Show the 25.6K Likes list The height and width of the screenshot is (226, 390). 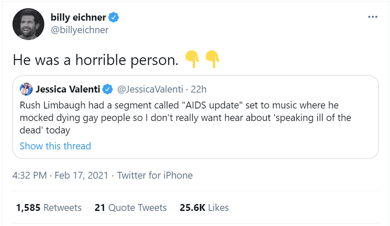pyautogui.click(x=204, y=207)
